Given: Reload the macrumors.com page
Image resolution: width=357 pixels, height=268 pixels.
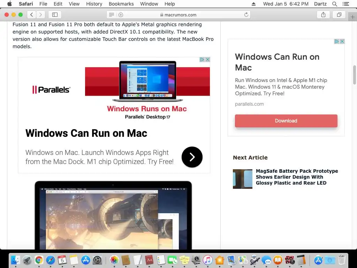Looking at the screenshot, I should (x=246, y=15).
